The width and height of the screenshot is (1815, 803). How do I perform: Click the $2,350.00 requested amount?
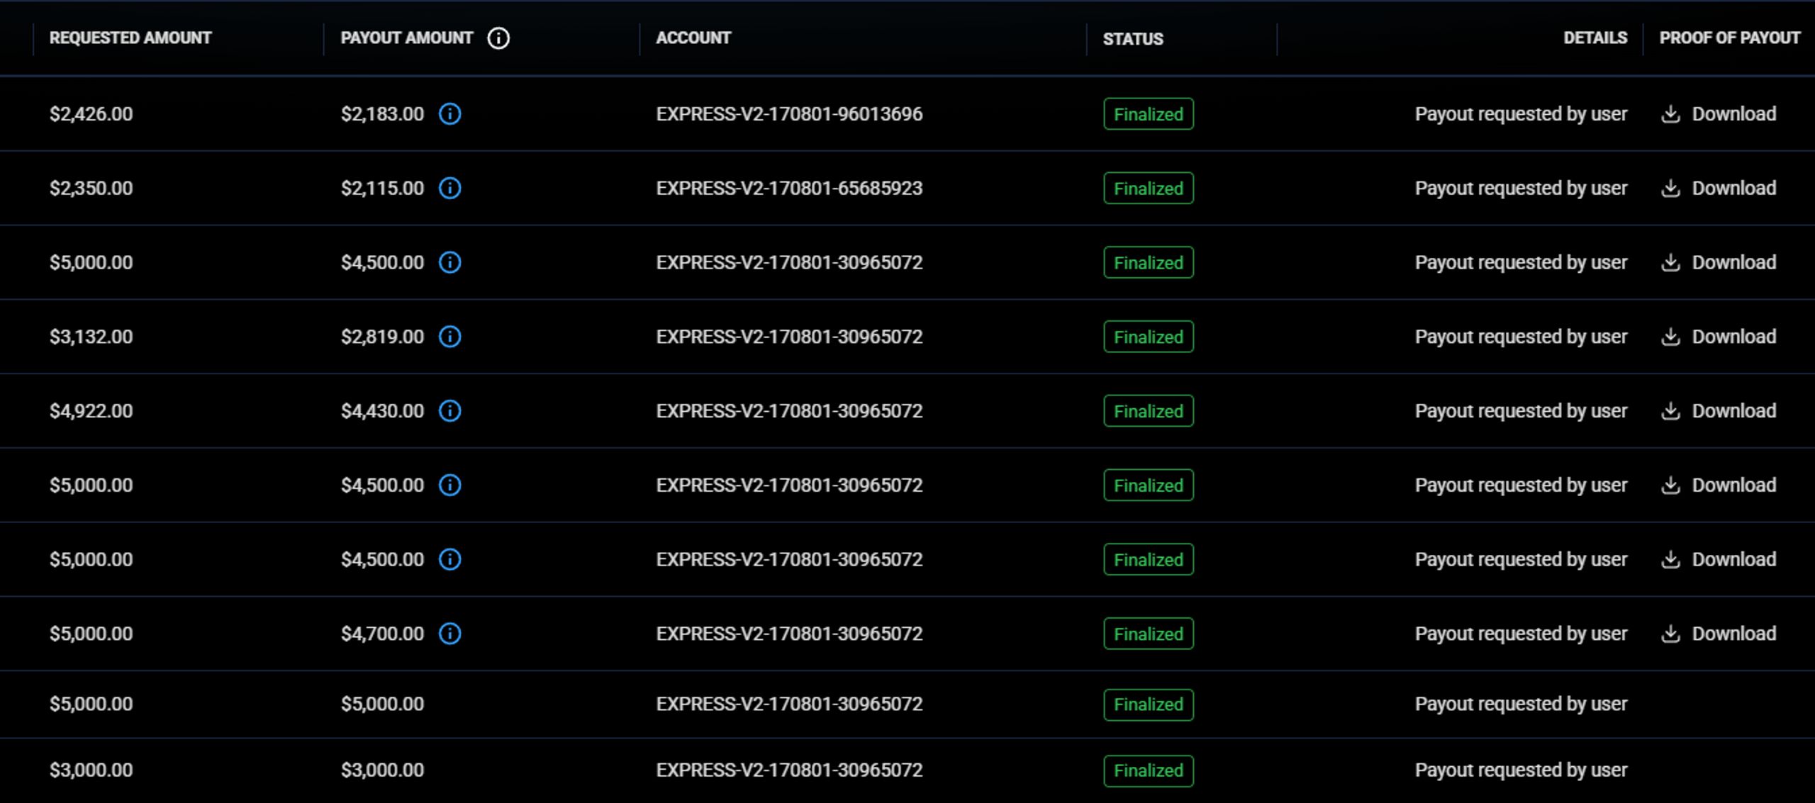coord(91,189)
